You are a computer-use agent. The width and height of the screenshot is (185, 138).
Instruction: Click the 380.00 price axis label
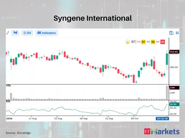click(x=174, y=67)
